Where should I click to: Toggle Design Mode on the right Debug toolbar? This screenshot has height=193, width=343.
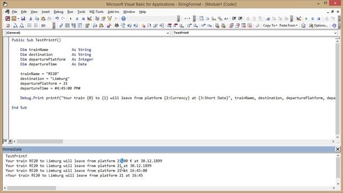pyautogui.click(x=299, y=19)
